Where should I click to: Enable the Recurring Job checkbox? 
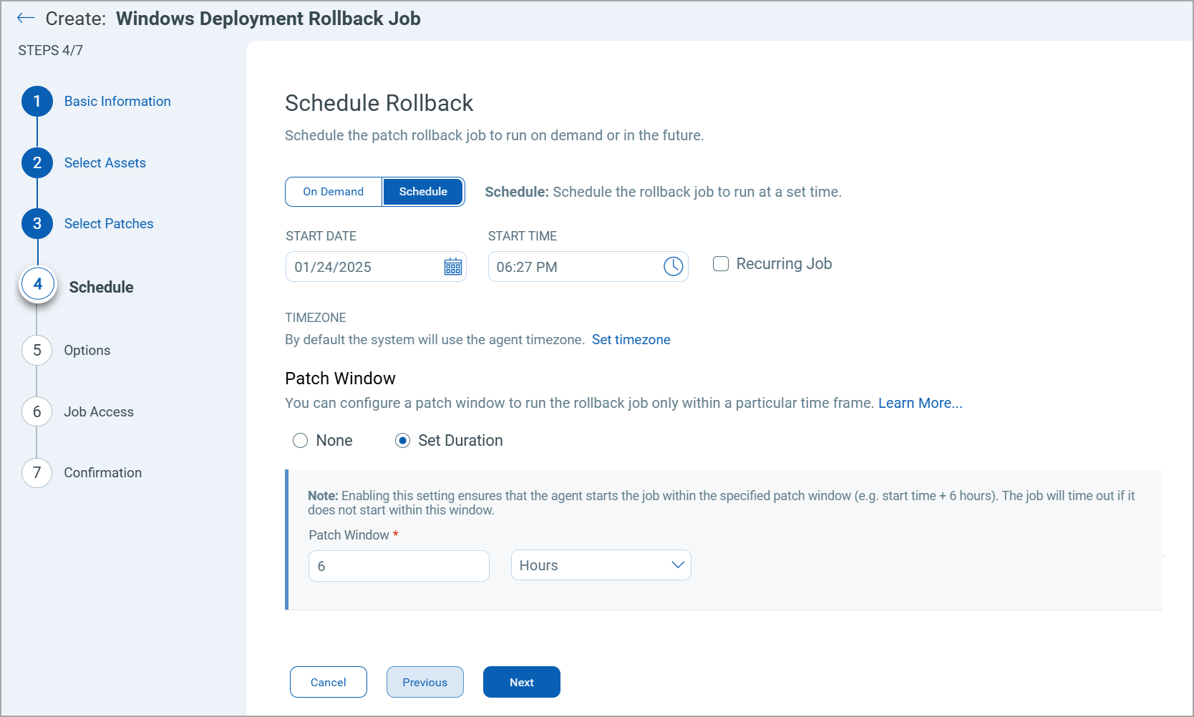[721, 264]
